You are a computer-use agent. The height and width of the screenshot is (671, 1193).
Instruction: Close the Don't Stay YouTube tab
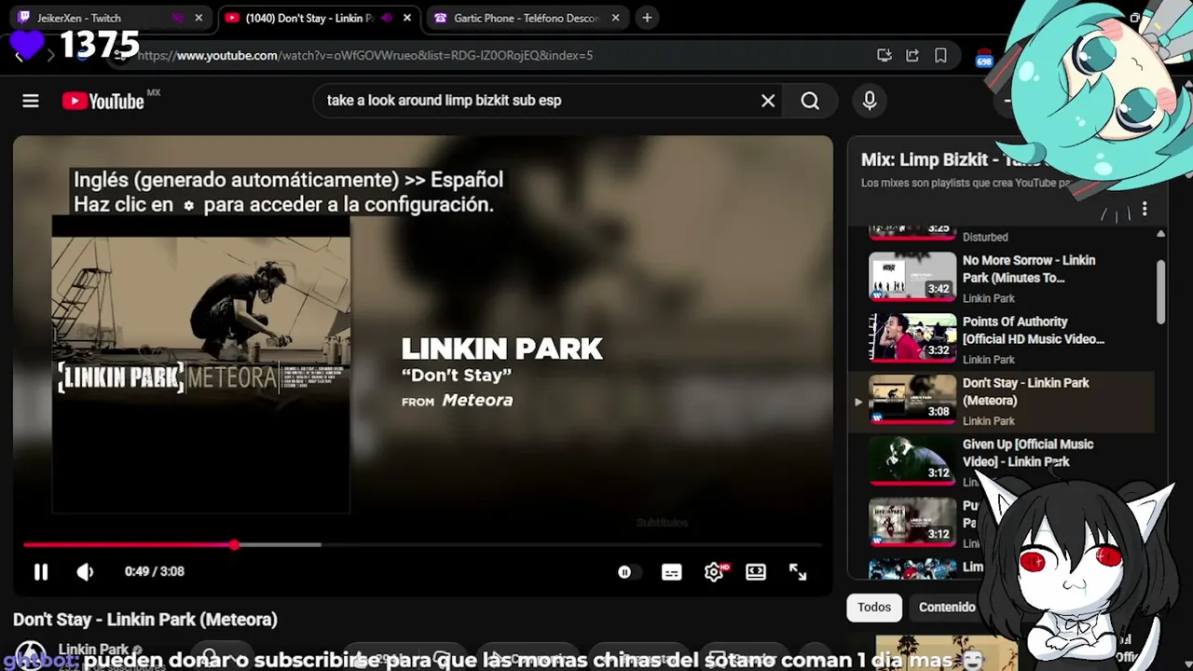[x=407, y=18]
